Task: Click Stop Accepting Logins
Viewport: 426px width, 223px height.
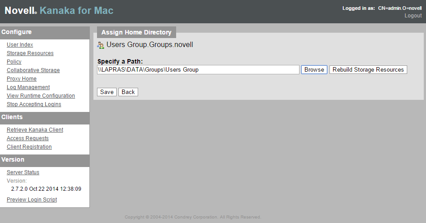Action: pyautogui.click(x=34, y=104)
